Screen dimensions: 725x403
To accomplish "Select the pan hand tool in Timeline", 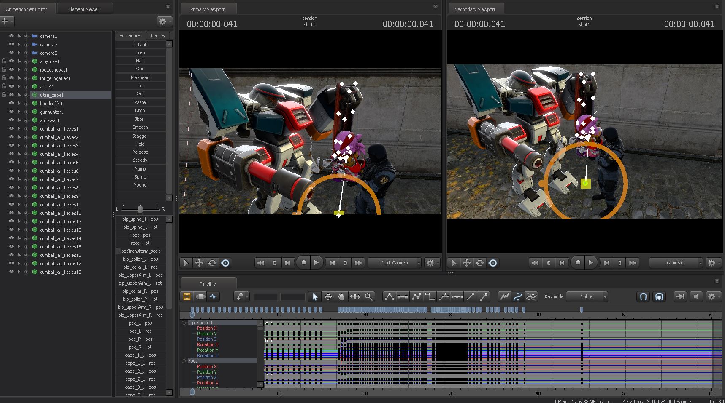I will [x=341, y=296].
